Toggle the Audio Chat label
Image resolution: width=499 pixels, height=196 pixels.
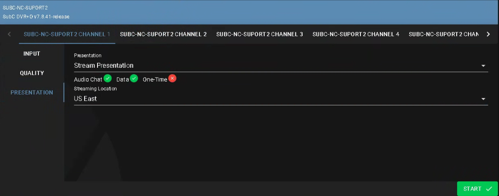88,79
